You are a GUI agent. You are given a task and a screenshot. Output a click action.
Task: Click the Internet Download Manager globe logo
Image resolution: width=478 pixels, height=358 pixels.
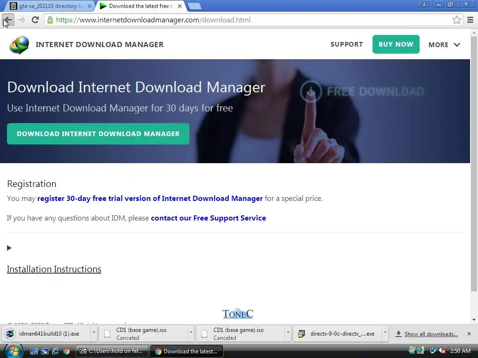19,45
